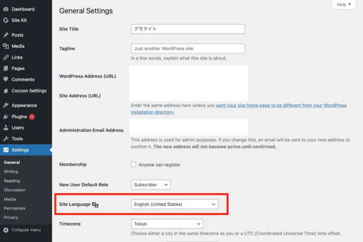Open the Timezone dropdown showing Tokyo
The image size is (363, 242).
(167, 224)
